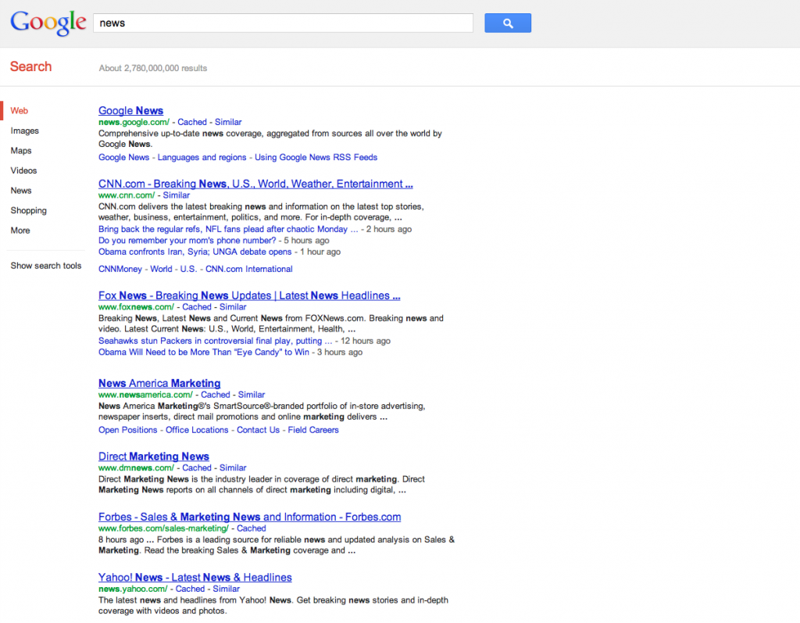Viewport: 800px width, 623px height.
Task: Expand the More search categories
Action: click(20, 231)
